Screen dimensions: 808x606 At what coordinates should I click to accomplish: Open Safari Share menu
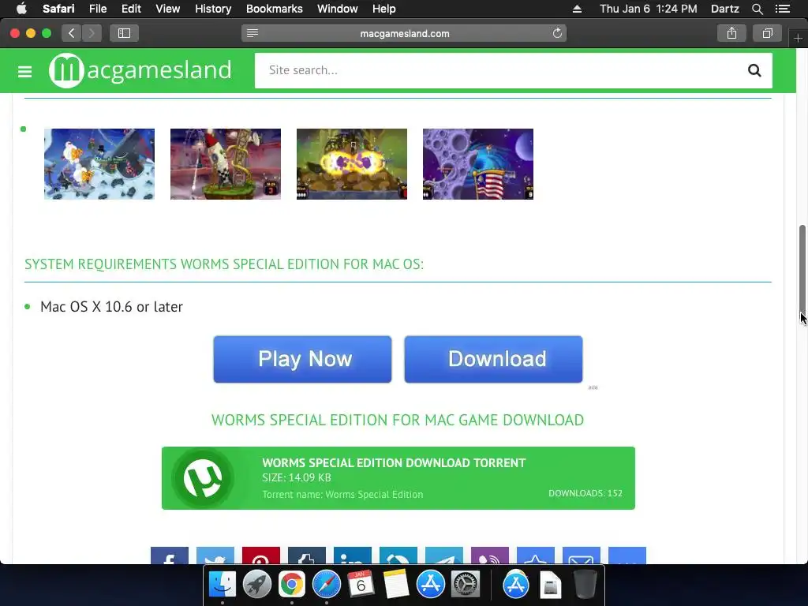(731, 33)
